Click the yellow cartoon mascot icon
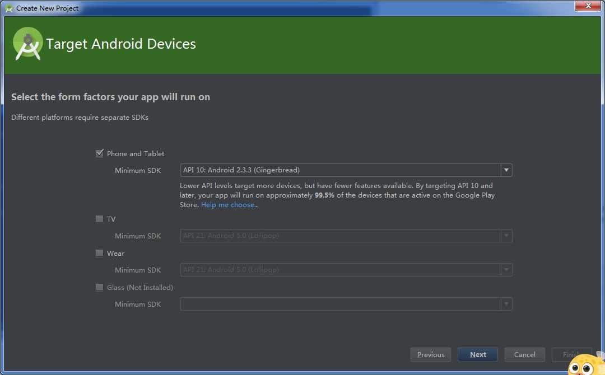 (x=586, y=364)
